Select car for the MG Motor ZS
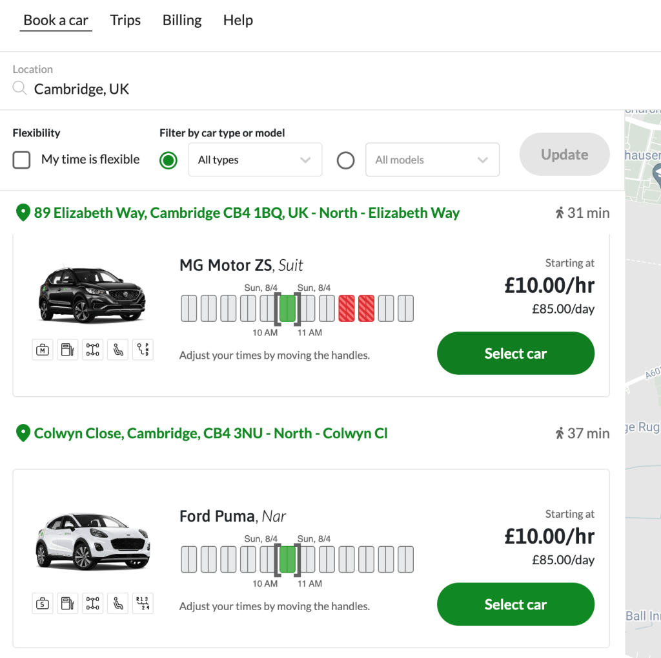 tap(516, 354)
